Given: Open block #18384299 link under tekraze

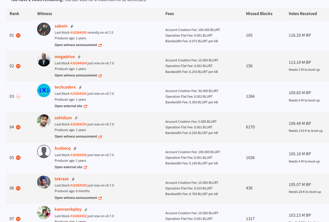Looking at the screenshot, I should (x=78, y=185).
